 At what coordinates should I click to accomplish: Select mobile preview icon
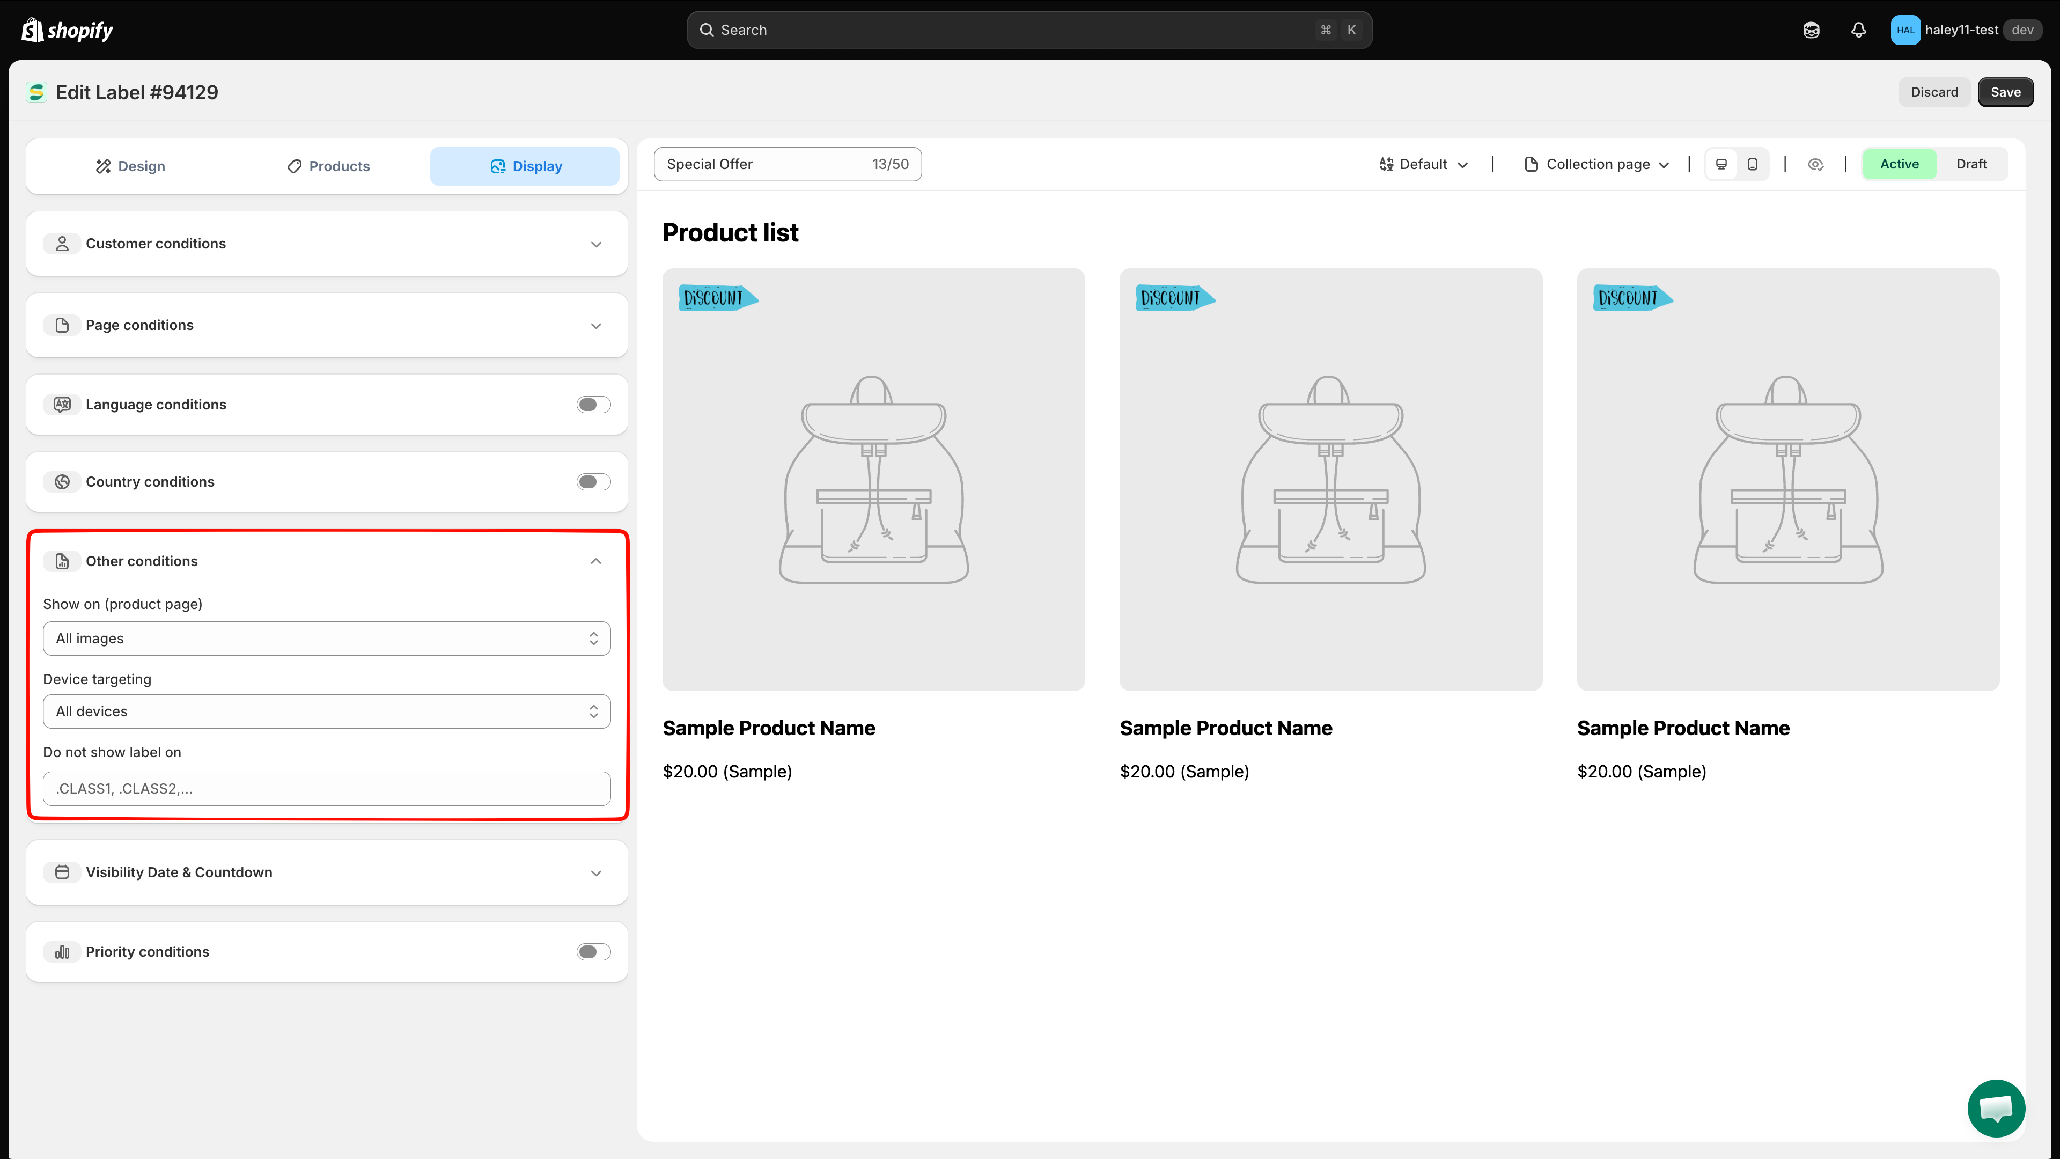coord(1752,164)
